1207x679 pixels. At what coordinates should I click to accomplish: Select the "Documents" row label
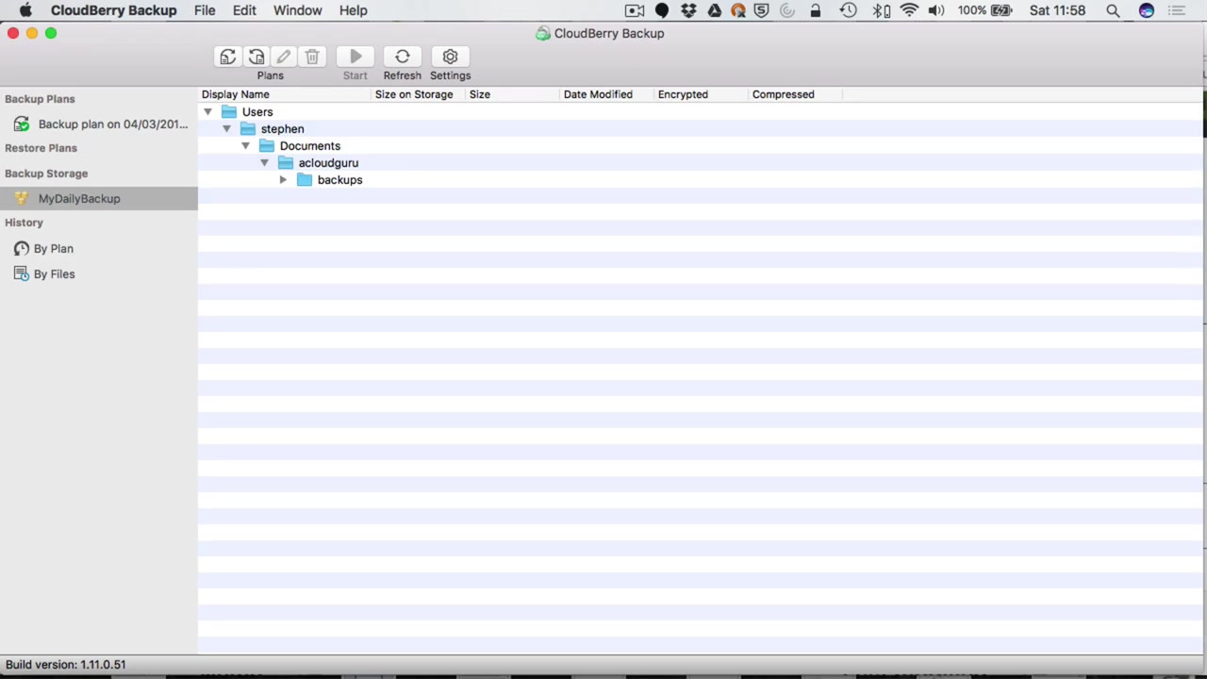tap(310, 146)
